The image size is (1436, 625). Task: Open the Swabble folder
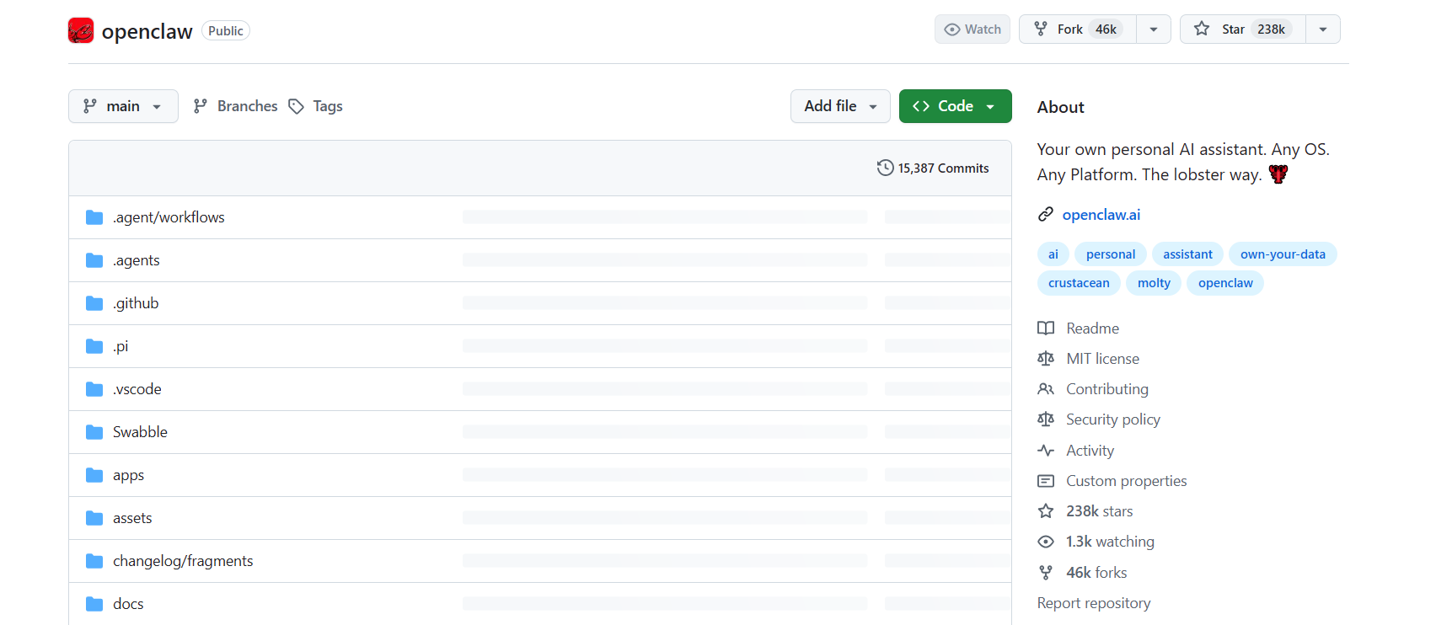[140, 432]
